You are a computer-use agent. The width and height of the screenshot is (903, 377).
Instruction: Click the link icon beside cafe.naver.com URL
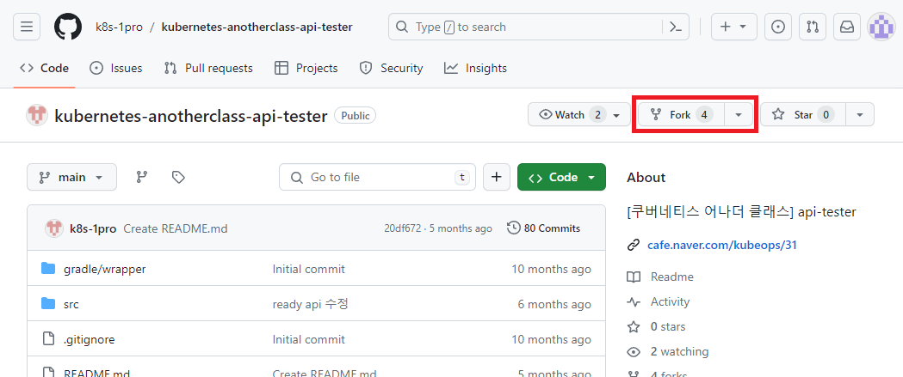pos(634,246)
